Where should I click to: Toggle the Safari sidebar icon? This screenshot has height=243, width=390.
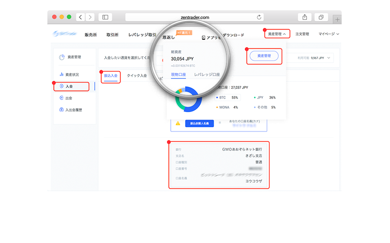tap(105, 17)
